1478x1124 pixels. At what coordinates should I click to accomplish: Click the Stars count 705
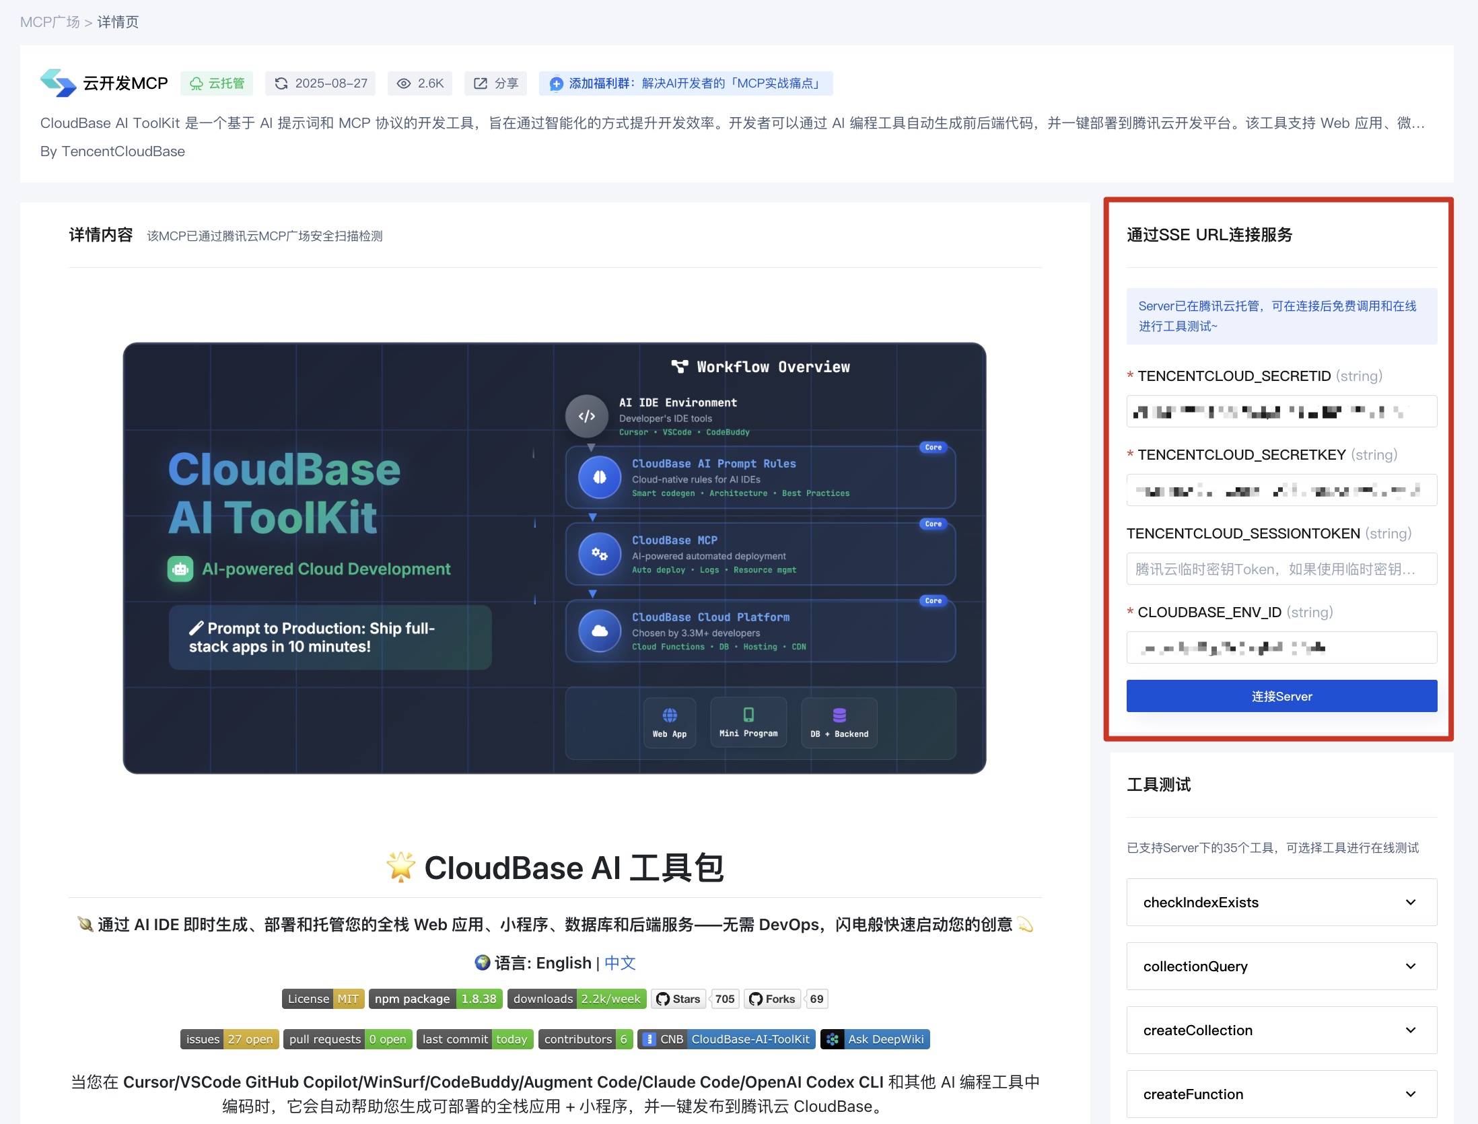(725, 999)
